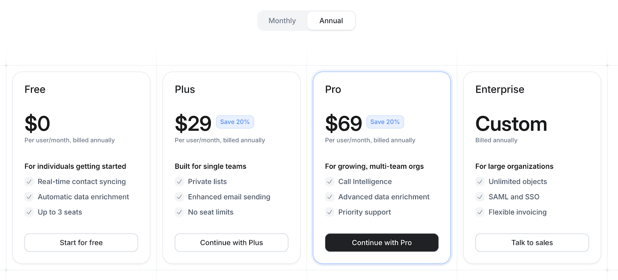Click the checkmark beside Private lists

pyautogui.click(x=179, y=182)
